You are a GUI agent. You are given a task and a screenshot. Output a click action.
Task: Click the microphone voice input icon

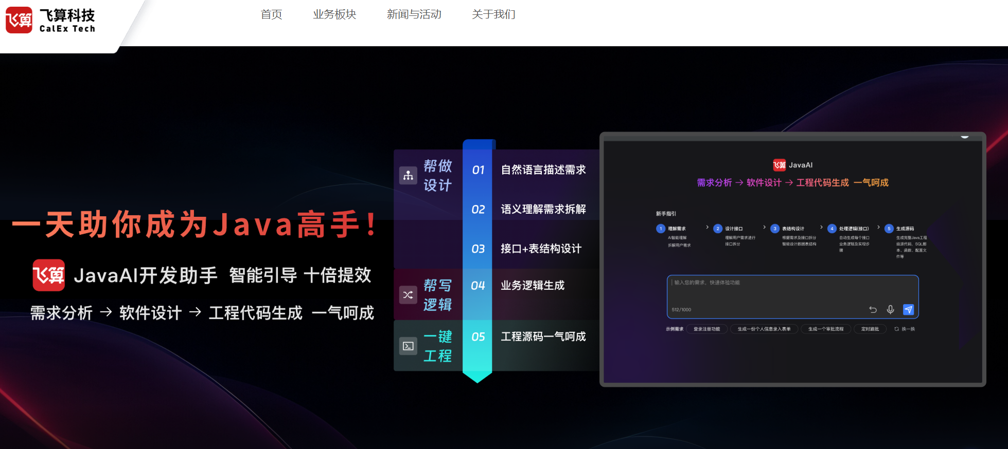891,310
